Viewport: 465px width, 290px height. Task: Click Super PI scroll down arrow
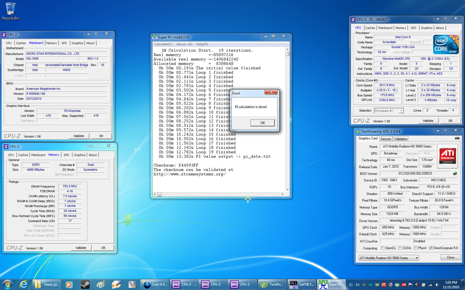287,190
